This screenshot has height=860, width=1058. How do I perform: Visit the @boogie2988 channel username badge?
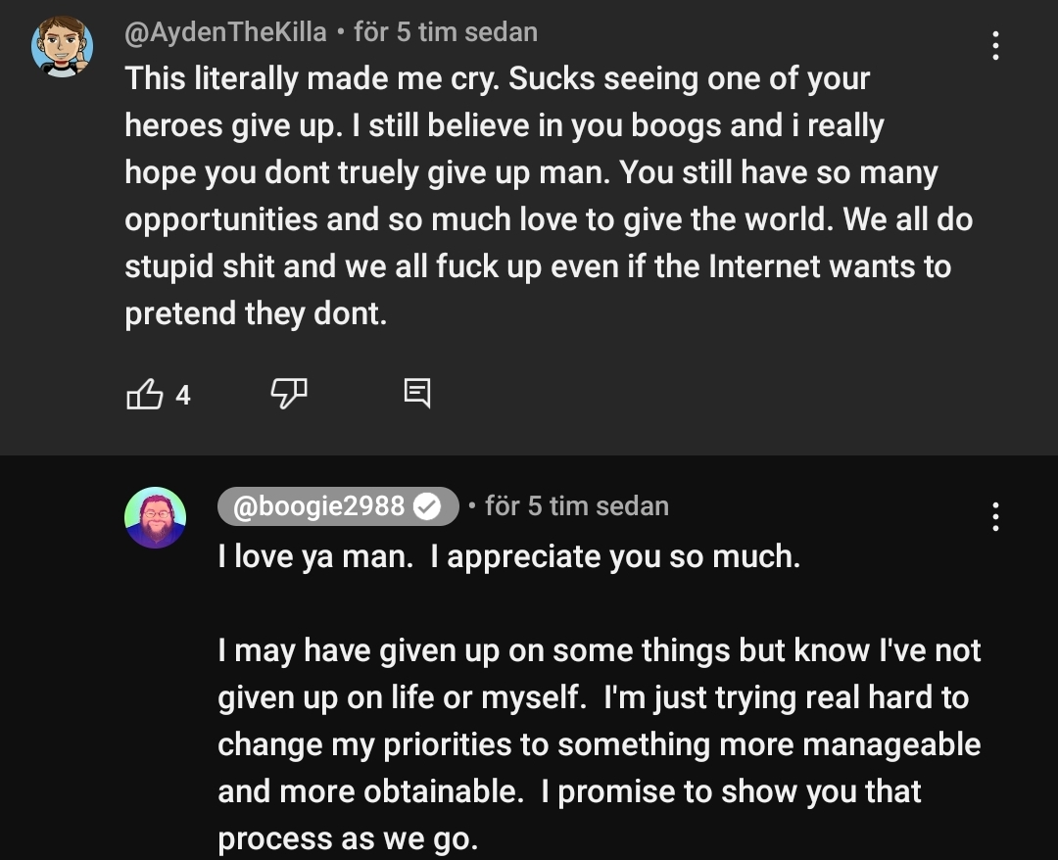[x=319, y=506]
